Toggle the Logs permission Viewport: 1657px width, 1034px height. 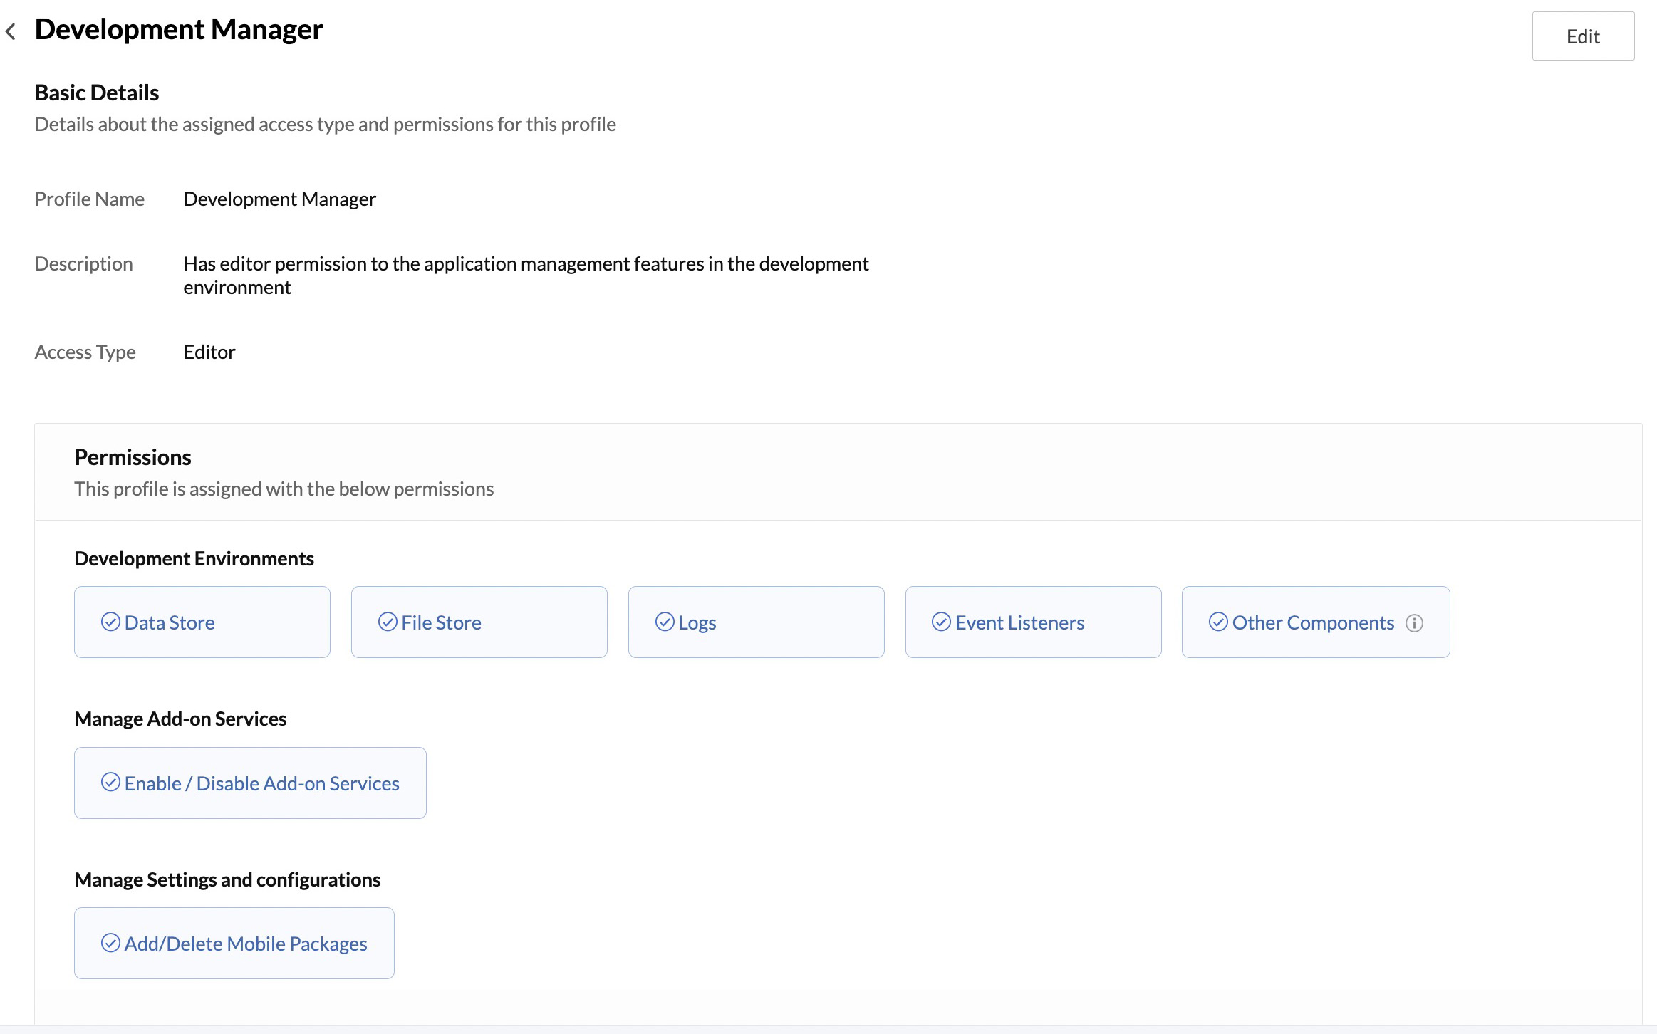[756, 622]
